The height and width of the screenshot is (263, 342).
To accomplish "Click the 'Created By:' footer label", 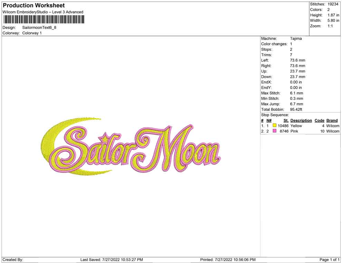I will 13,260.
